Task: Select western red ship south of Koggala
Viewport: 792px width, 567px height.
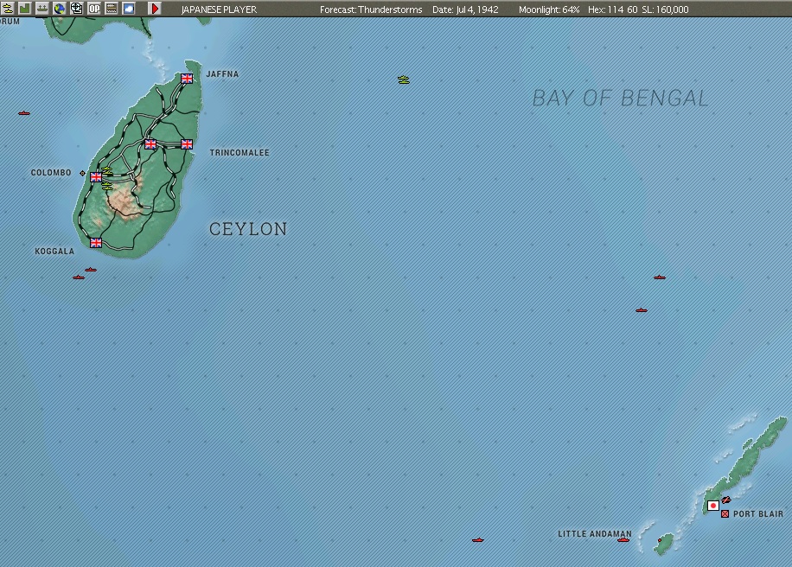Action: (x=79, y=277)
